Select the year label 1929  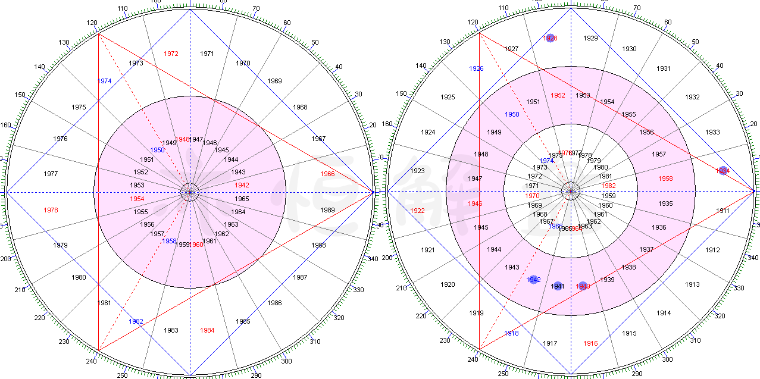(x=590, y=38)
